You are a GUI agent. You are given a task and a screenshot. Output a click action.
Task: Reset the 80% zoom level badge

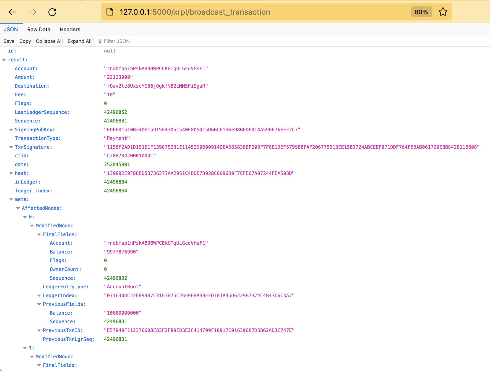pos(421,12)
